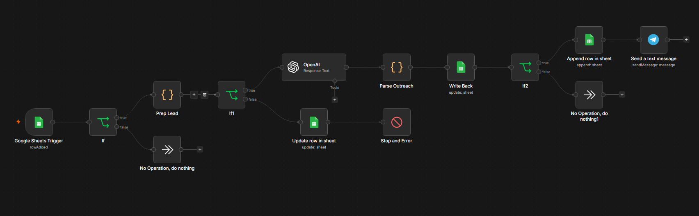Click the 'Stop and Error' label
Image resolution: width=699 pixels, height=216 pixels.
[x=396, y=141]
